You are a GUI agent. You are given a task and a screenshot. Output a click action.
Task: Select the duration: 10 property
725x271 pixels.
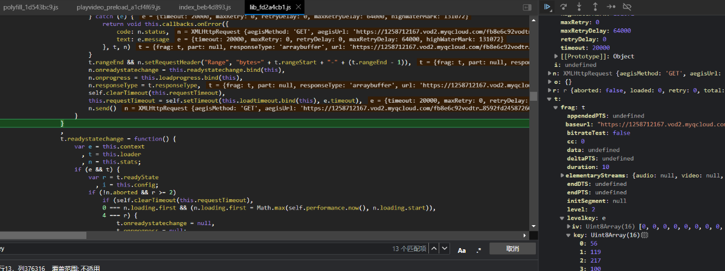(587, 167)
